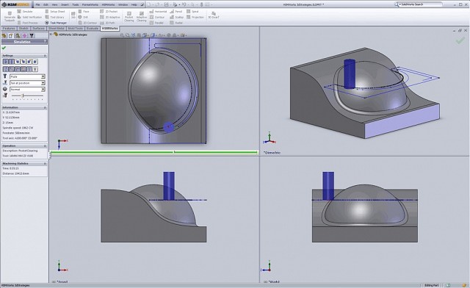470x288 pixels.
Task: Accept simulation with green checkmark
Action: click(4, 48)
